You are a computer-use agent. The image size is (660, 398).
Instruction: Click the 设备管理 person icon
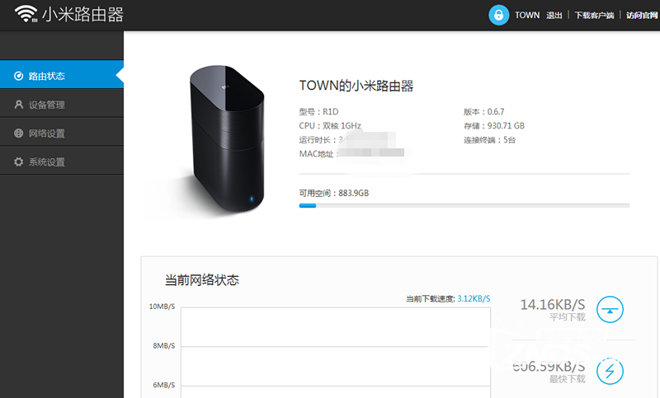pos(18,105)
